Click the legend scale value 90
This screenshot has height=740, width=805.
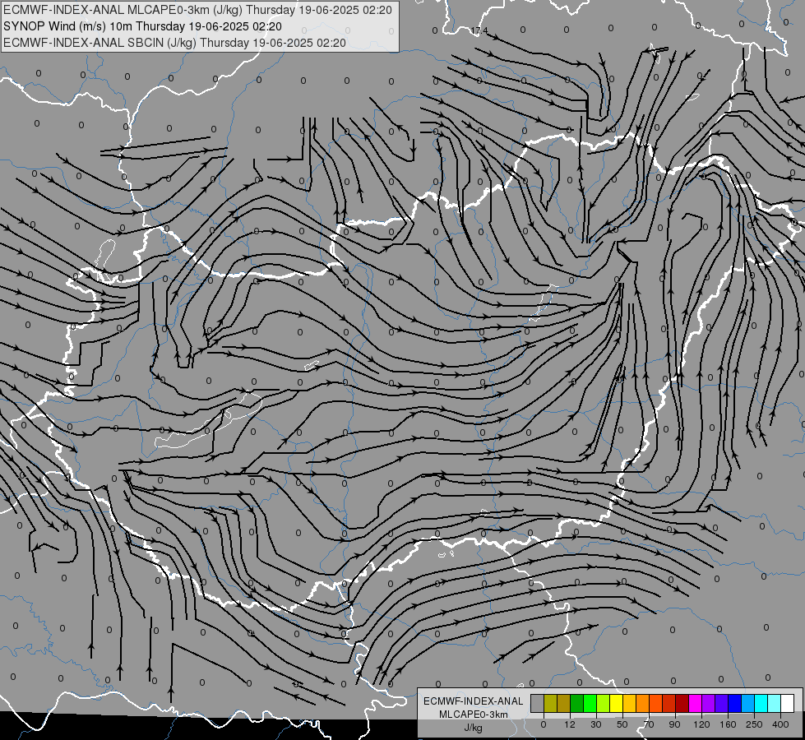[674, 724]
